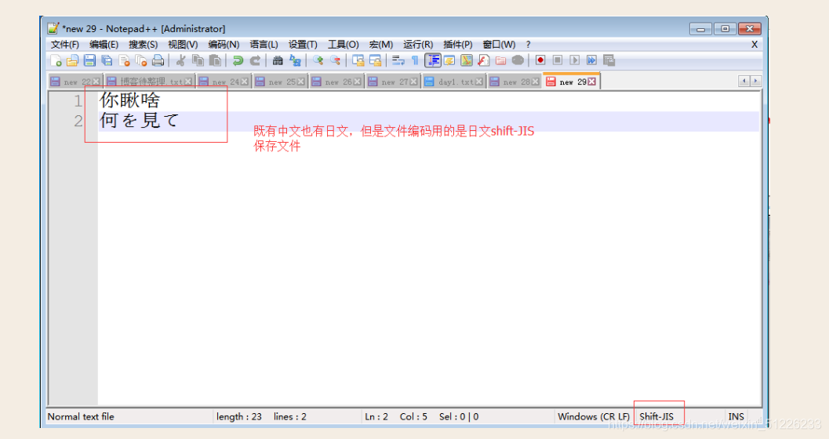Toggle the Function List icon
The width and height of the screenshot is (829, 439).
click(x=483, y=60)
